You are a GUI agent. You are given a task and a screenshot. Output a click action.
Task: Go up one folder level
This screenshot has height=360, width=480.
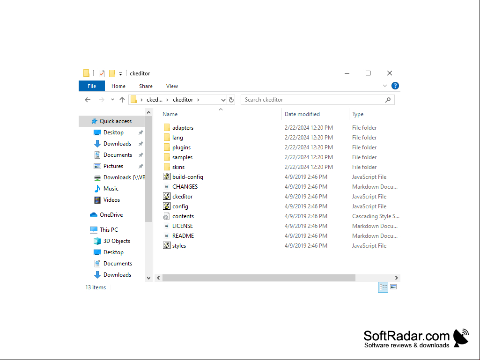point(122,100)
